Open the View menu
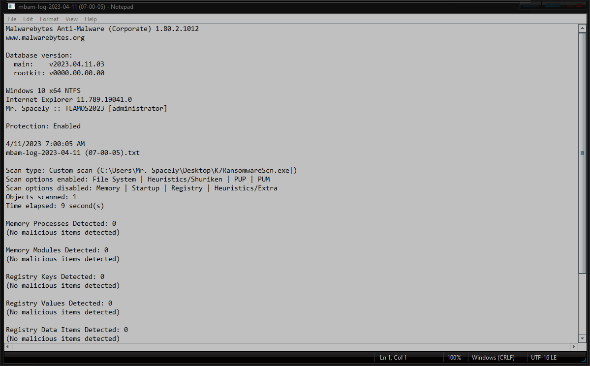 71,19
